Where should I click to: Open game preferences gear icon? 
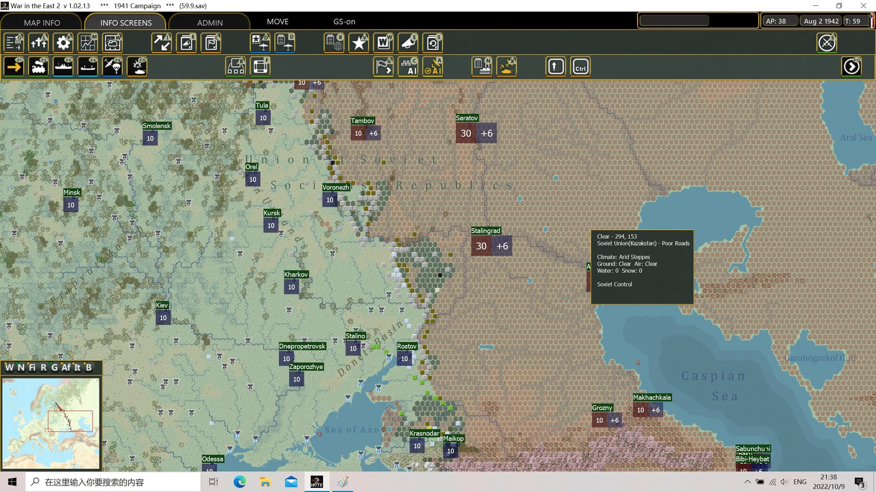coord(63,43)
